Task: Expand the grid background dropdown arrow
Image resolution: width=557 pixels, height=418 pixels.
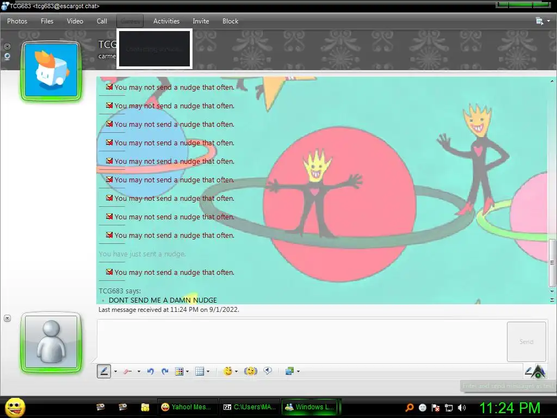Action: [x=208, y=372]
